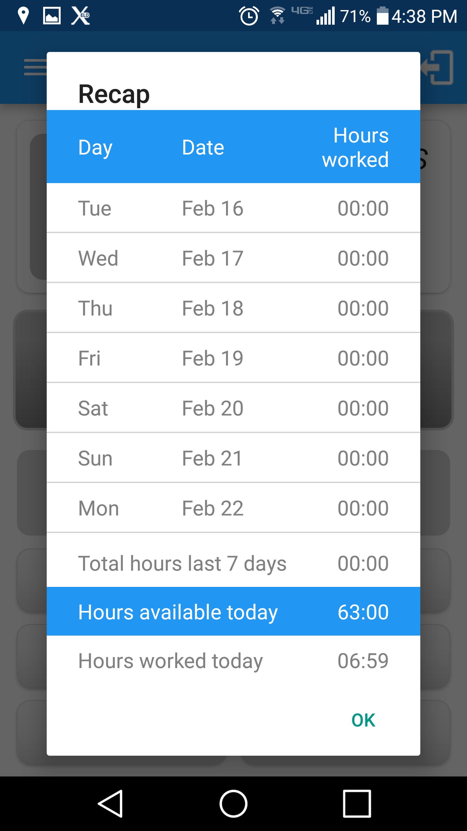
Task: Tap the Hours available today row
Action: coord(233,612)
